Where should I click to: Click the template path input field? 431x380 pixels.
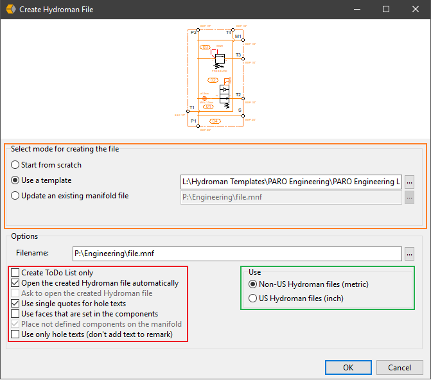[x=291, y=182]
